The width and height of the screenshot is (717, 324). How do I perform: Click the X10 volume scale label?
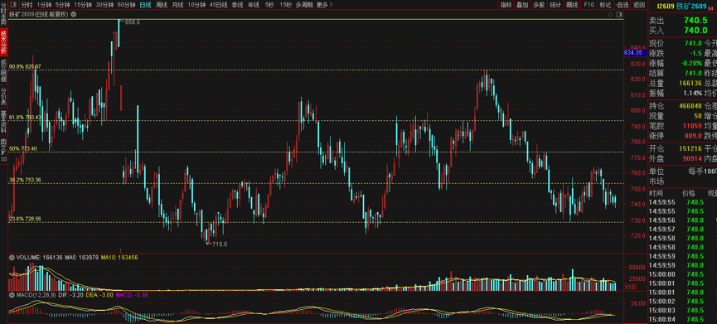click(x=630, y=287)
